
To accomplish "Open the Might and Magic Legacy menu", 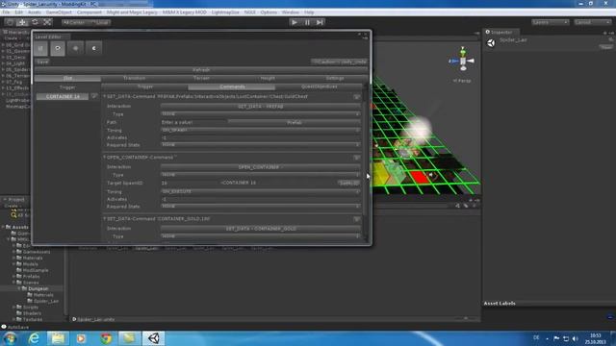I will coord(132,12).
